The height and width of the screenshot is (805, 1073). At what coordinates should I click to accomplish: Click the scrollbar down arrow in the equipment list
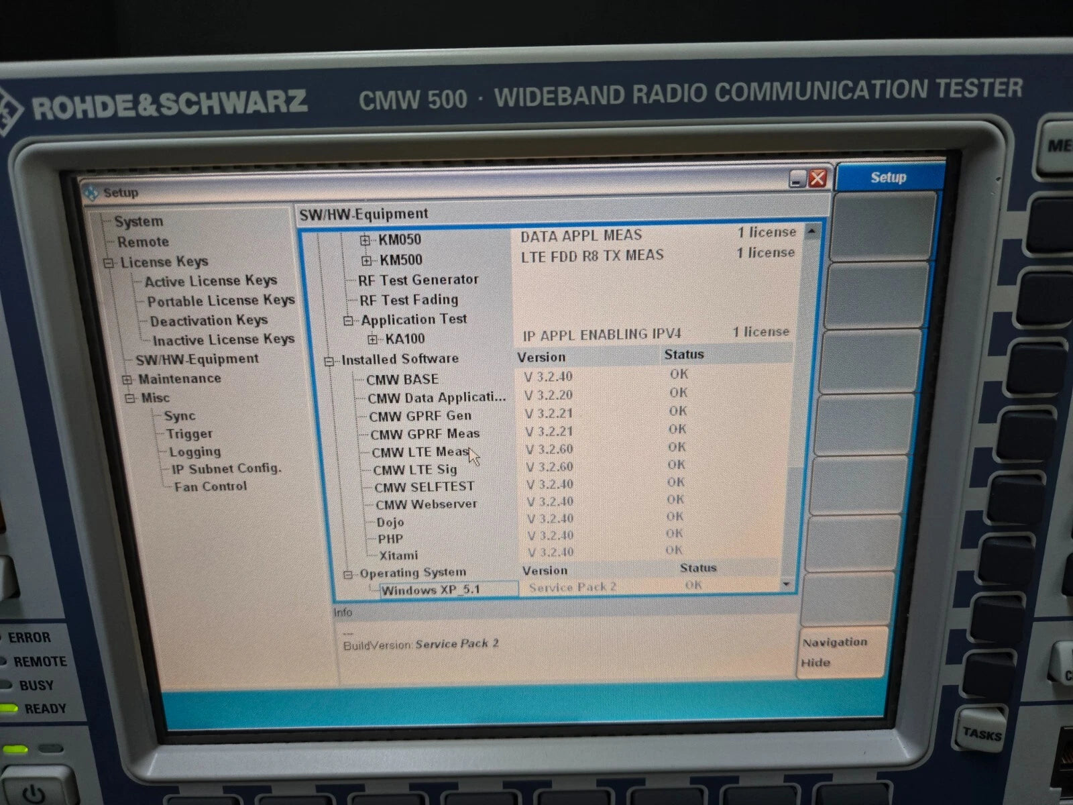pos(786,584)
